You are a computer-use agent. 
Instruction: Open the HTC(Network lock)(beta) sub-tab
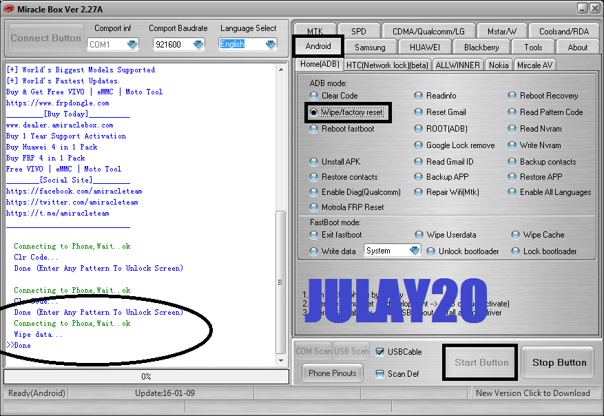[x=387, y=65]
